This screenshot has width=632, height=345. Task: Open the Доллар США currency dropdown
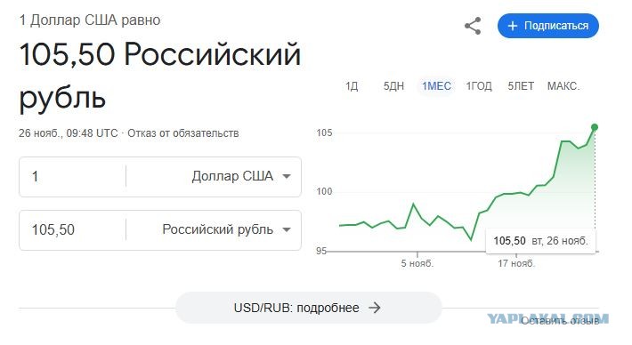(241, 176)
